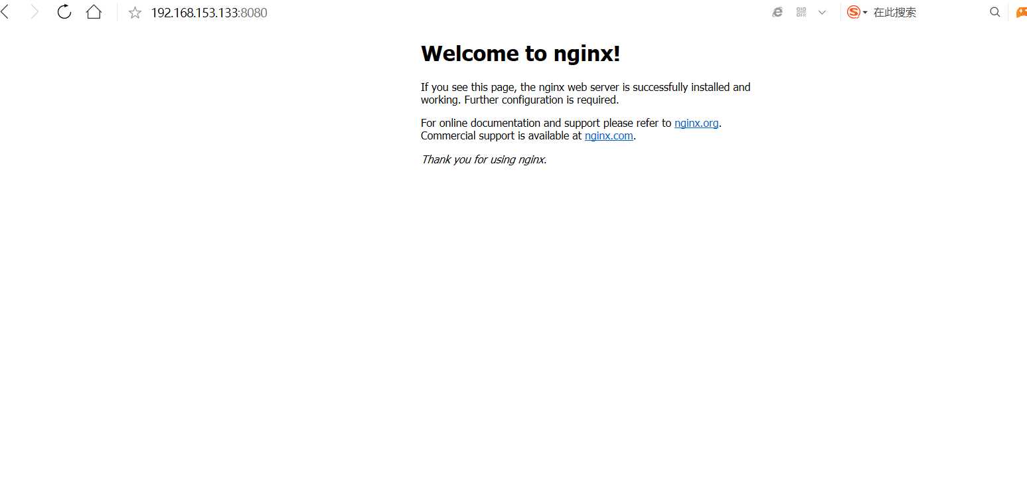Click the magnifier search icon
This screenshot has width=1027, height=502.
994,12
